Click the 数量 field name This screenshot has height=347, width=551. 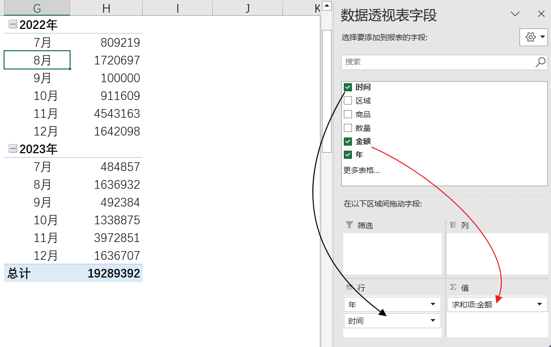363,128
